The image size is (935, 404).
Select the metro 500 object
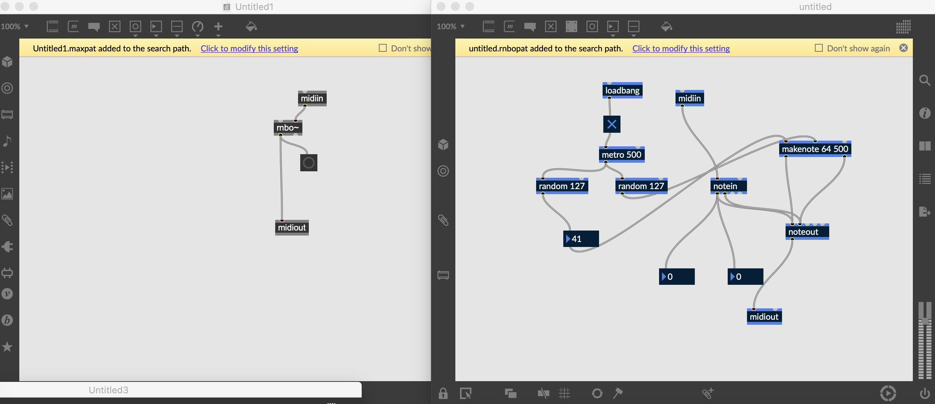(x=622, y=155)
